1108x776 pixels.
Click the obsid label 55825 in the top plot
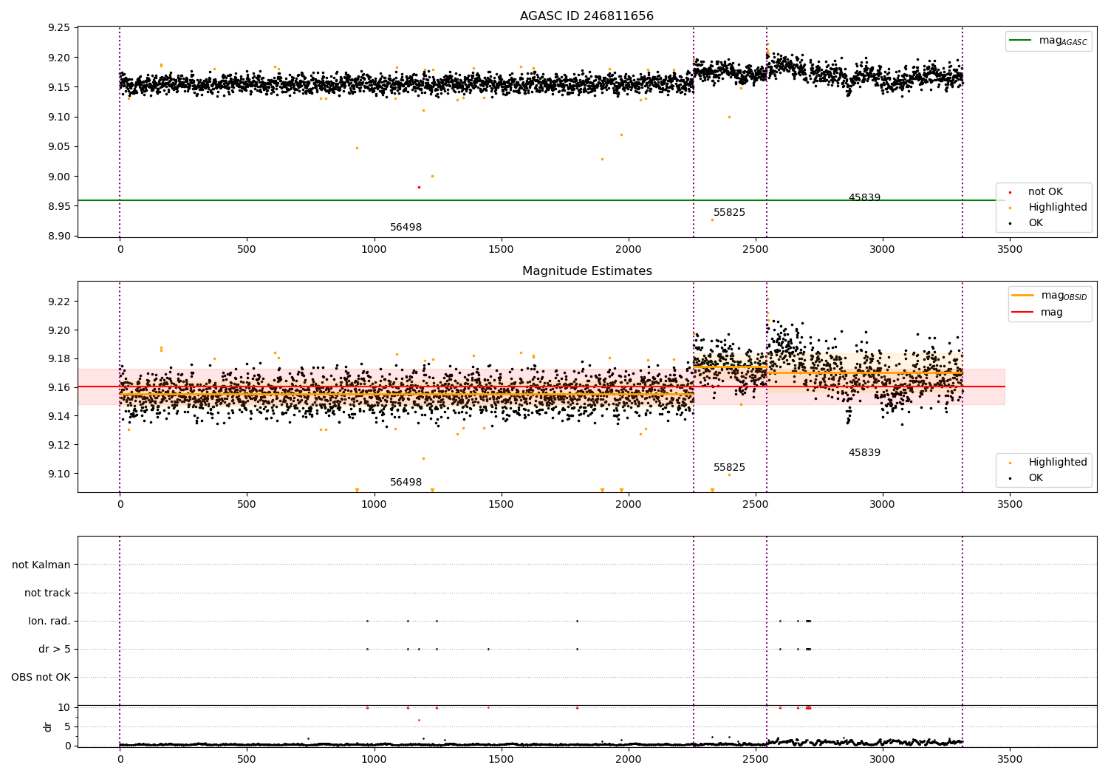click(x=729, y=213)
